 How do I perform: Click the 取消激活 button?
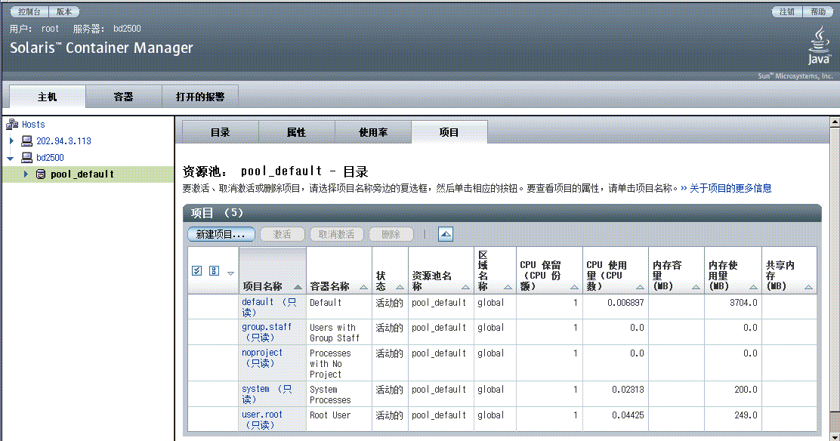click(336, 234)
